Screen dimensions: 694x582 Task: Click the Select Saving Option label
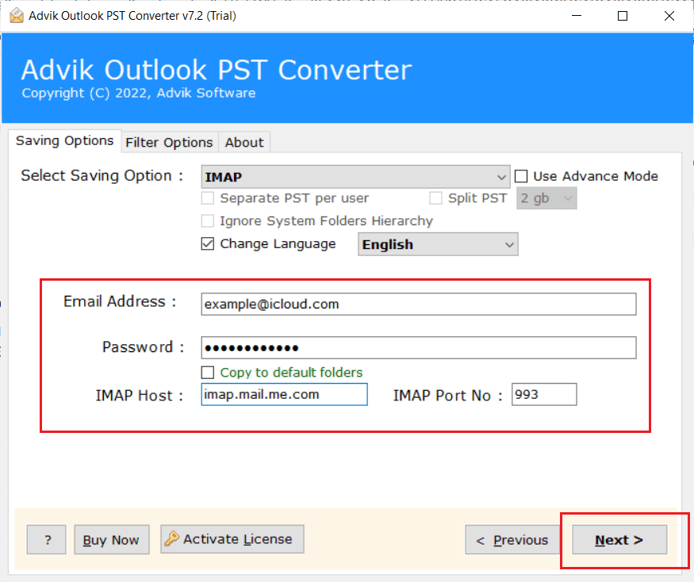click(102, 176)
